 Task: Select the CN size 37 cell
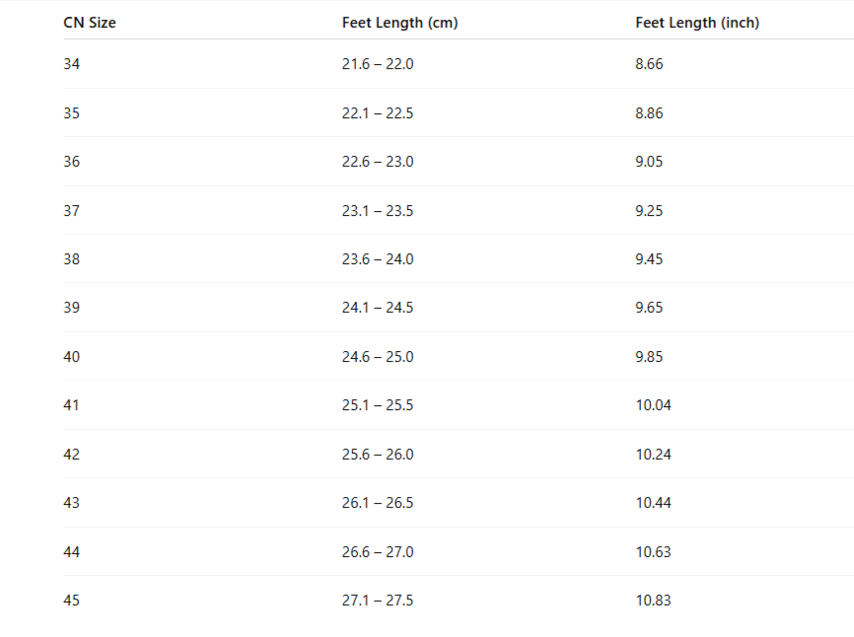[x=72, y=210]
